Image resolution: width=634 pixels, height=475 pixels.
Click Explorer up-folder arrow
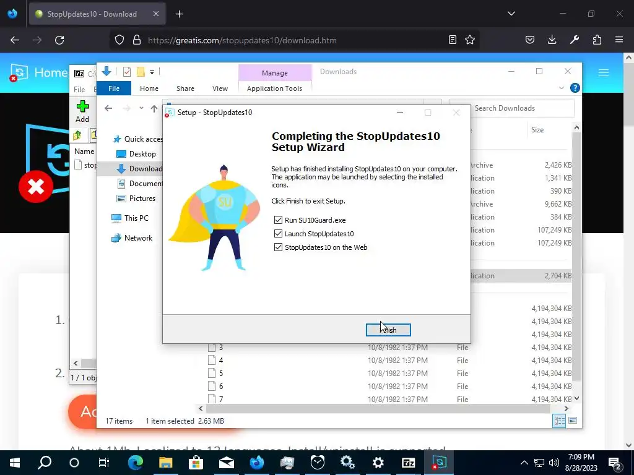click(x=154, y=108)
